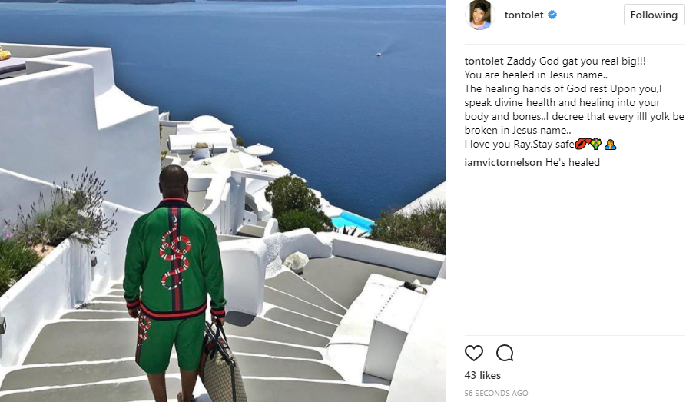Viewport: 696px width, 402px height.
Task: Click the patterned handbag the man carries
Action: [223, 365]
